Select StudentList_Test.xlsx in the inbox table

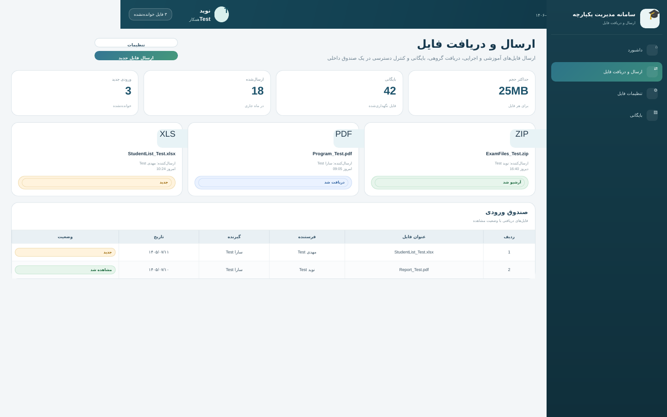[414, 252]
